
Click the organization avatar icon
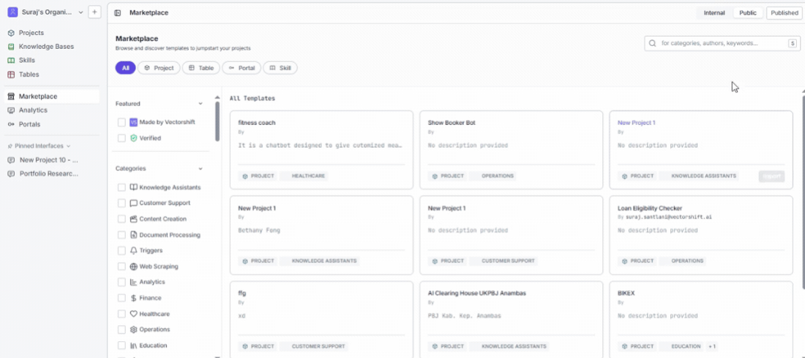pos(13,12)
